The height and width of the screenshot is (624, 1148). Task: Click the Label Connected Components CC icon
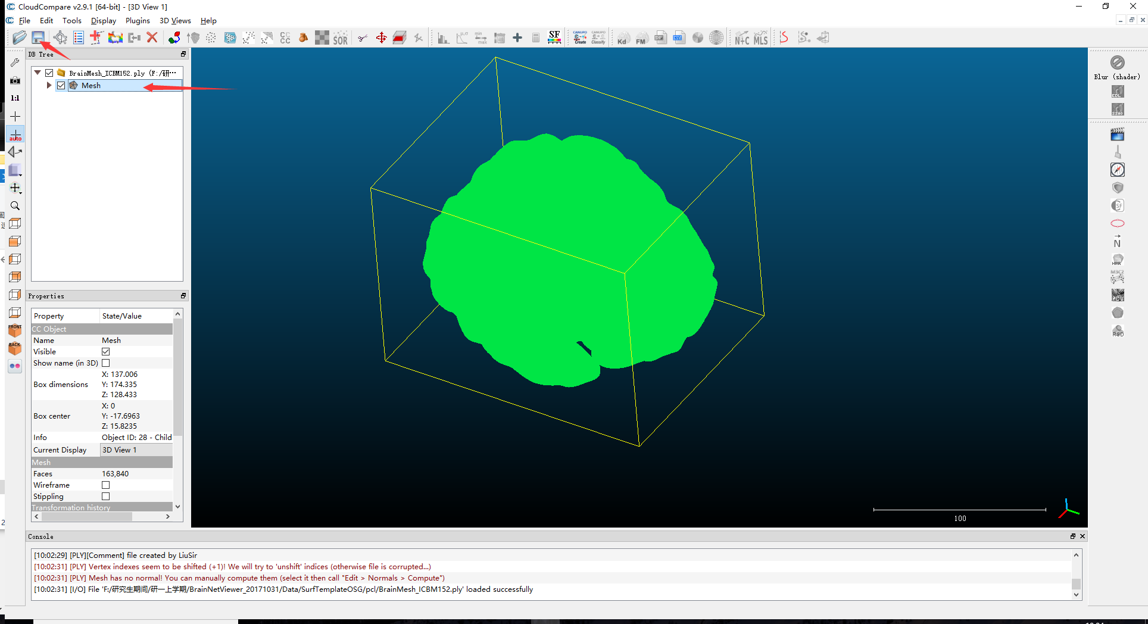point(285,38)
